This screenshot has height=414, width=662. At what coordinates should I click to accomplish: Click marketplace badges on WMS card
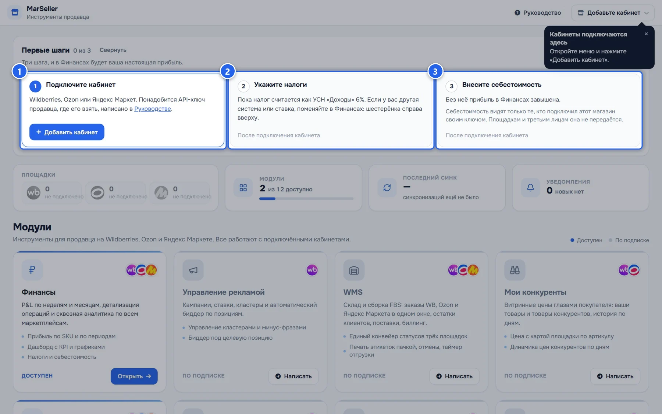coord(463,270)
